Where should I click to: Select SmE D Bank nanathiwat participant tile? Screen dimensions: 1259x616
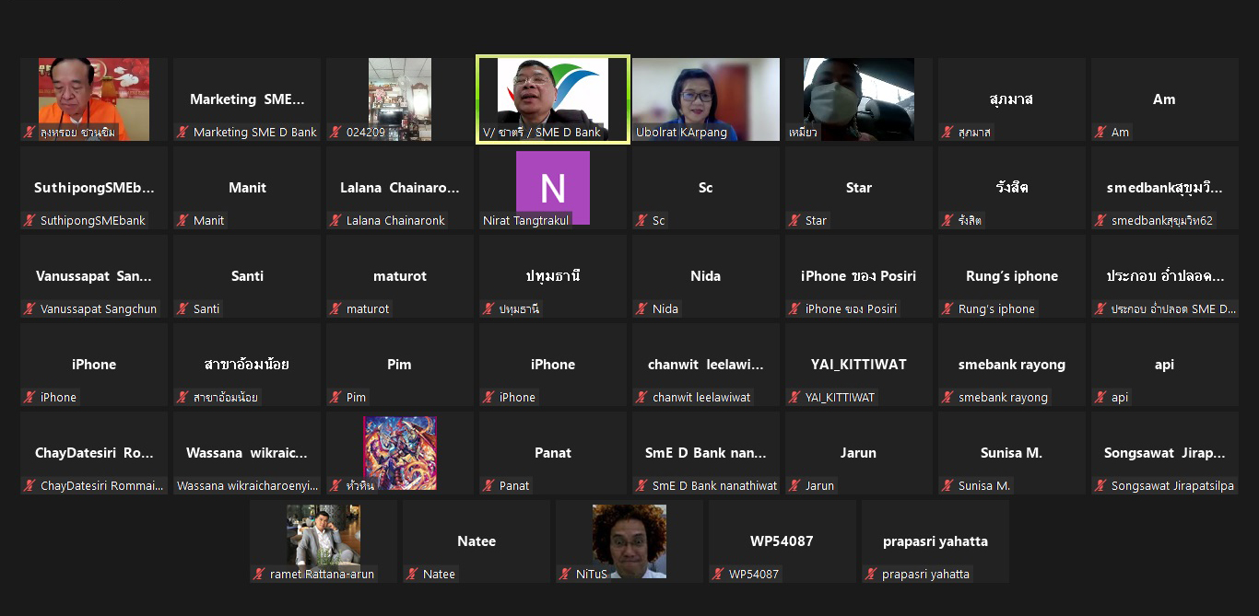click(x=706, y=453)
